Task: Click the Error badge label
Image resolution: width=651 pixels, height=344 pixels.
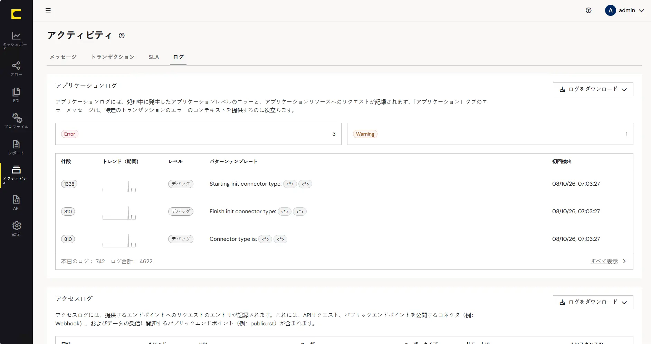Action: (70, 134)
